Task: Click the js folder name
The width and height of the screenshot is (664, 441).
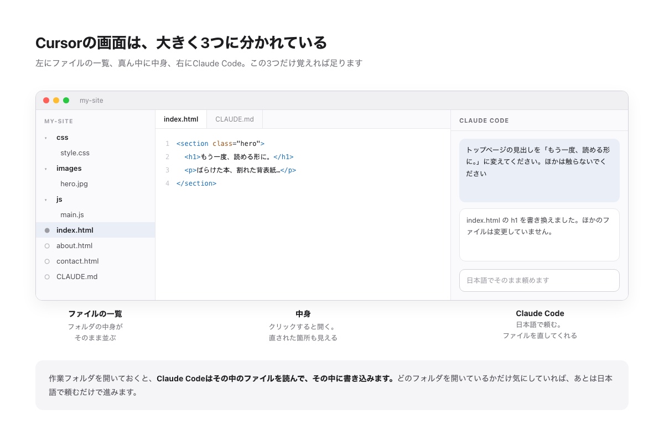Action: coord(59,199)
